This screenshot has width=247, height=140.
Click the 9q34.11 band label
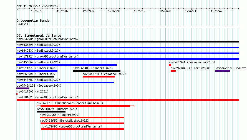coord(22,24)
